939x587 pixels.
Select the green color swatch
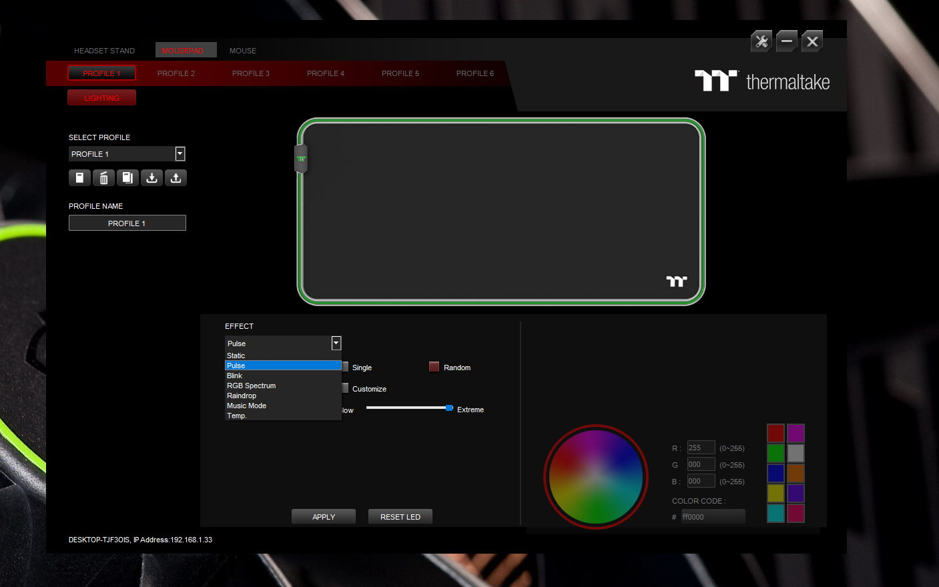tap(775, 453)
